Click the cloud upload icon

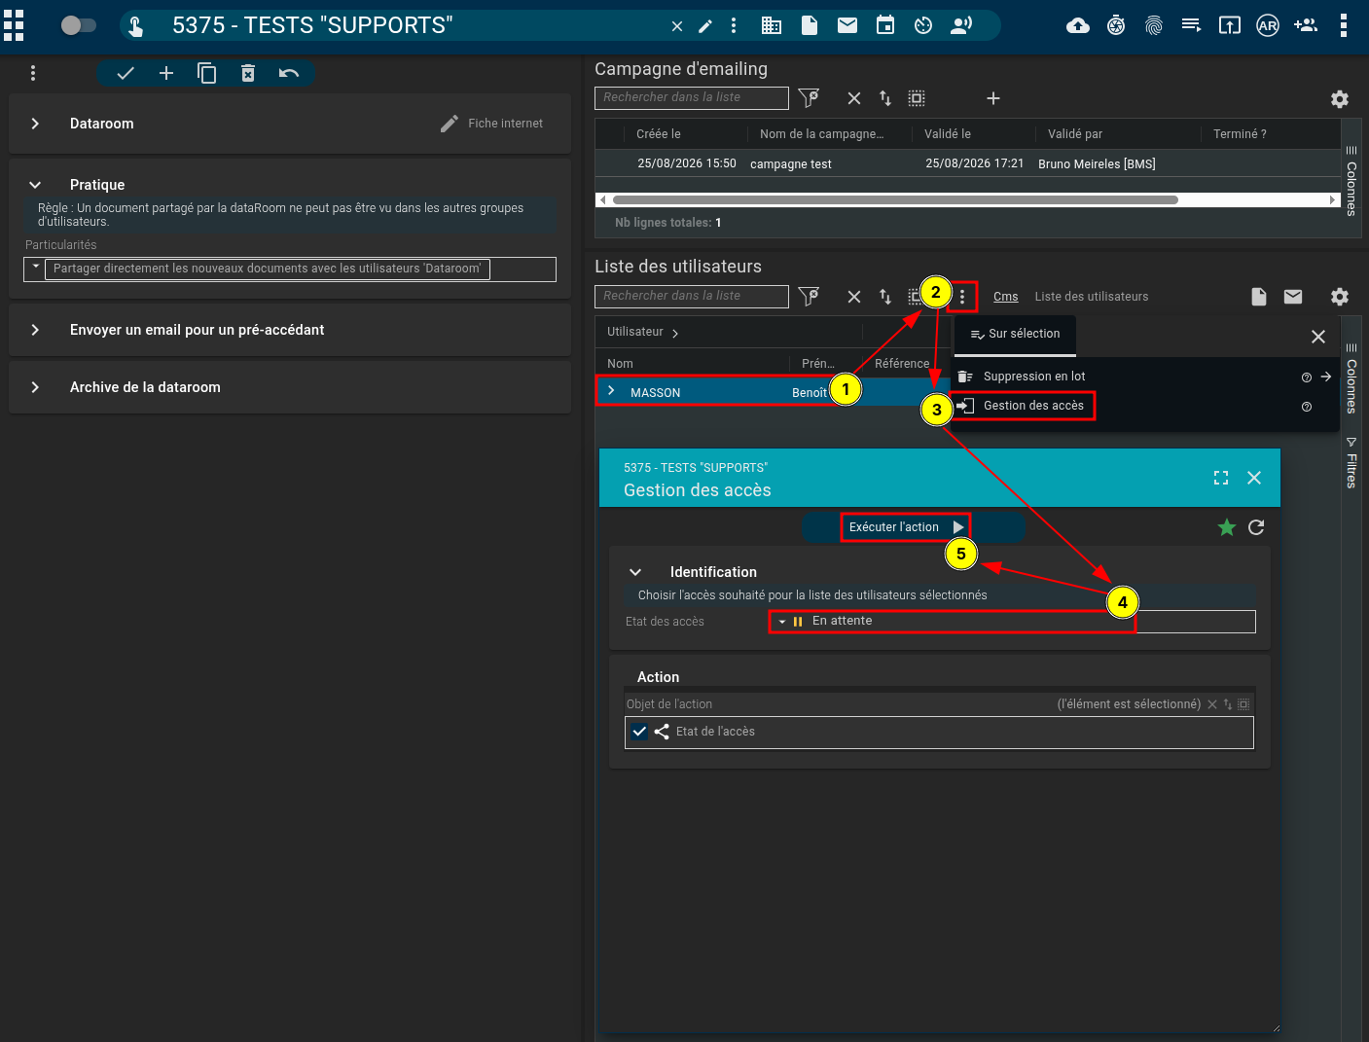click(x=1078, y=26)
